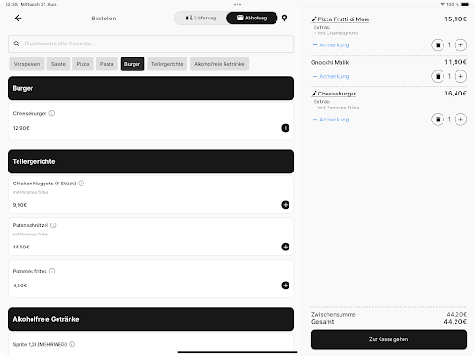Increase Gnocchi Malik quantity

[x=460, y=76]
